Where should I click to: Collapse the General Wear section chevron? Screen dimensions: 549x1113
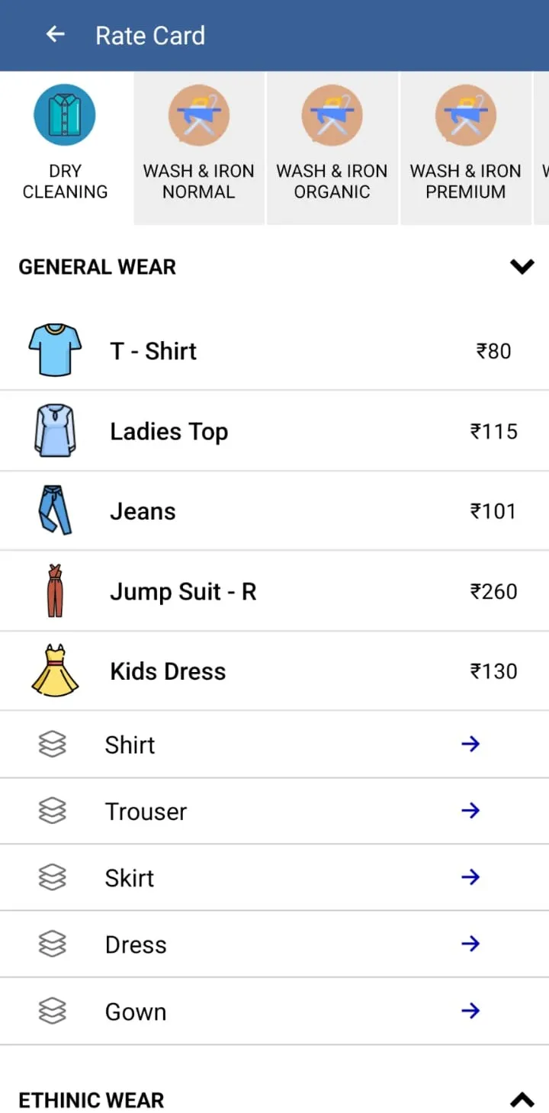[x=522, y=266]
